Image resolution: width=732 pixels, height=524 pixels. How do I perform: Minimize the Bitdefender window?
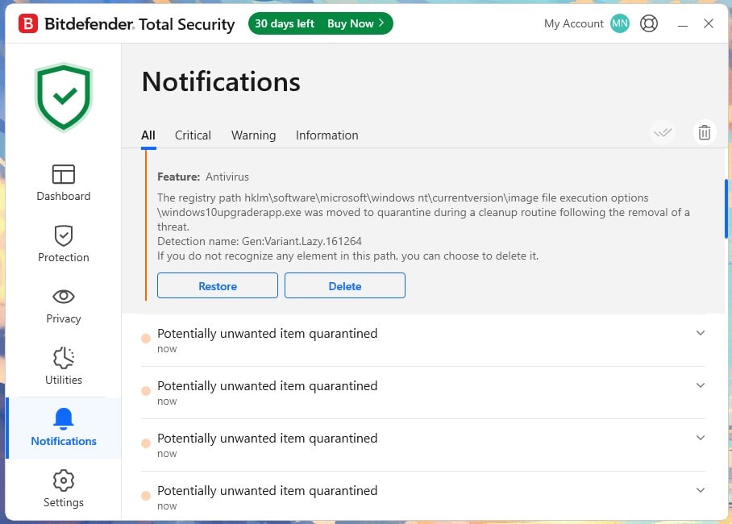pos(683,24)
